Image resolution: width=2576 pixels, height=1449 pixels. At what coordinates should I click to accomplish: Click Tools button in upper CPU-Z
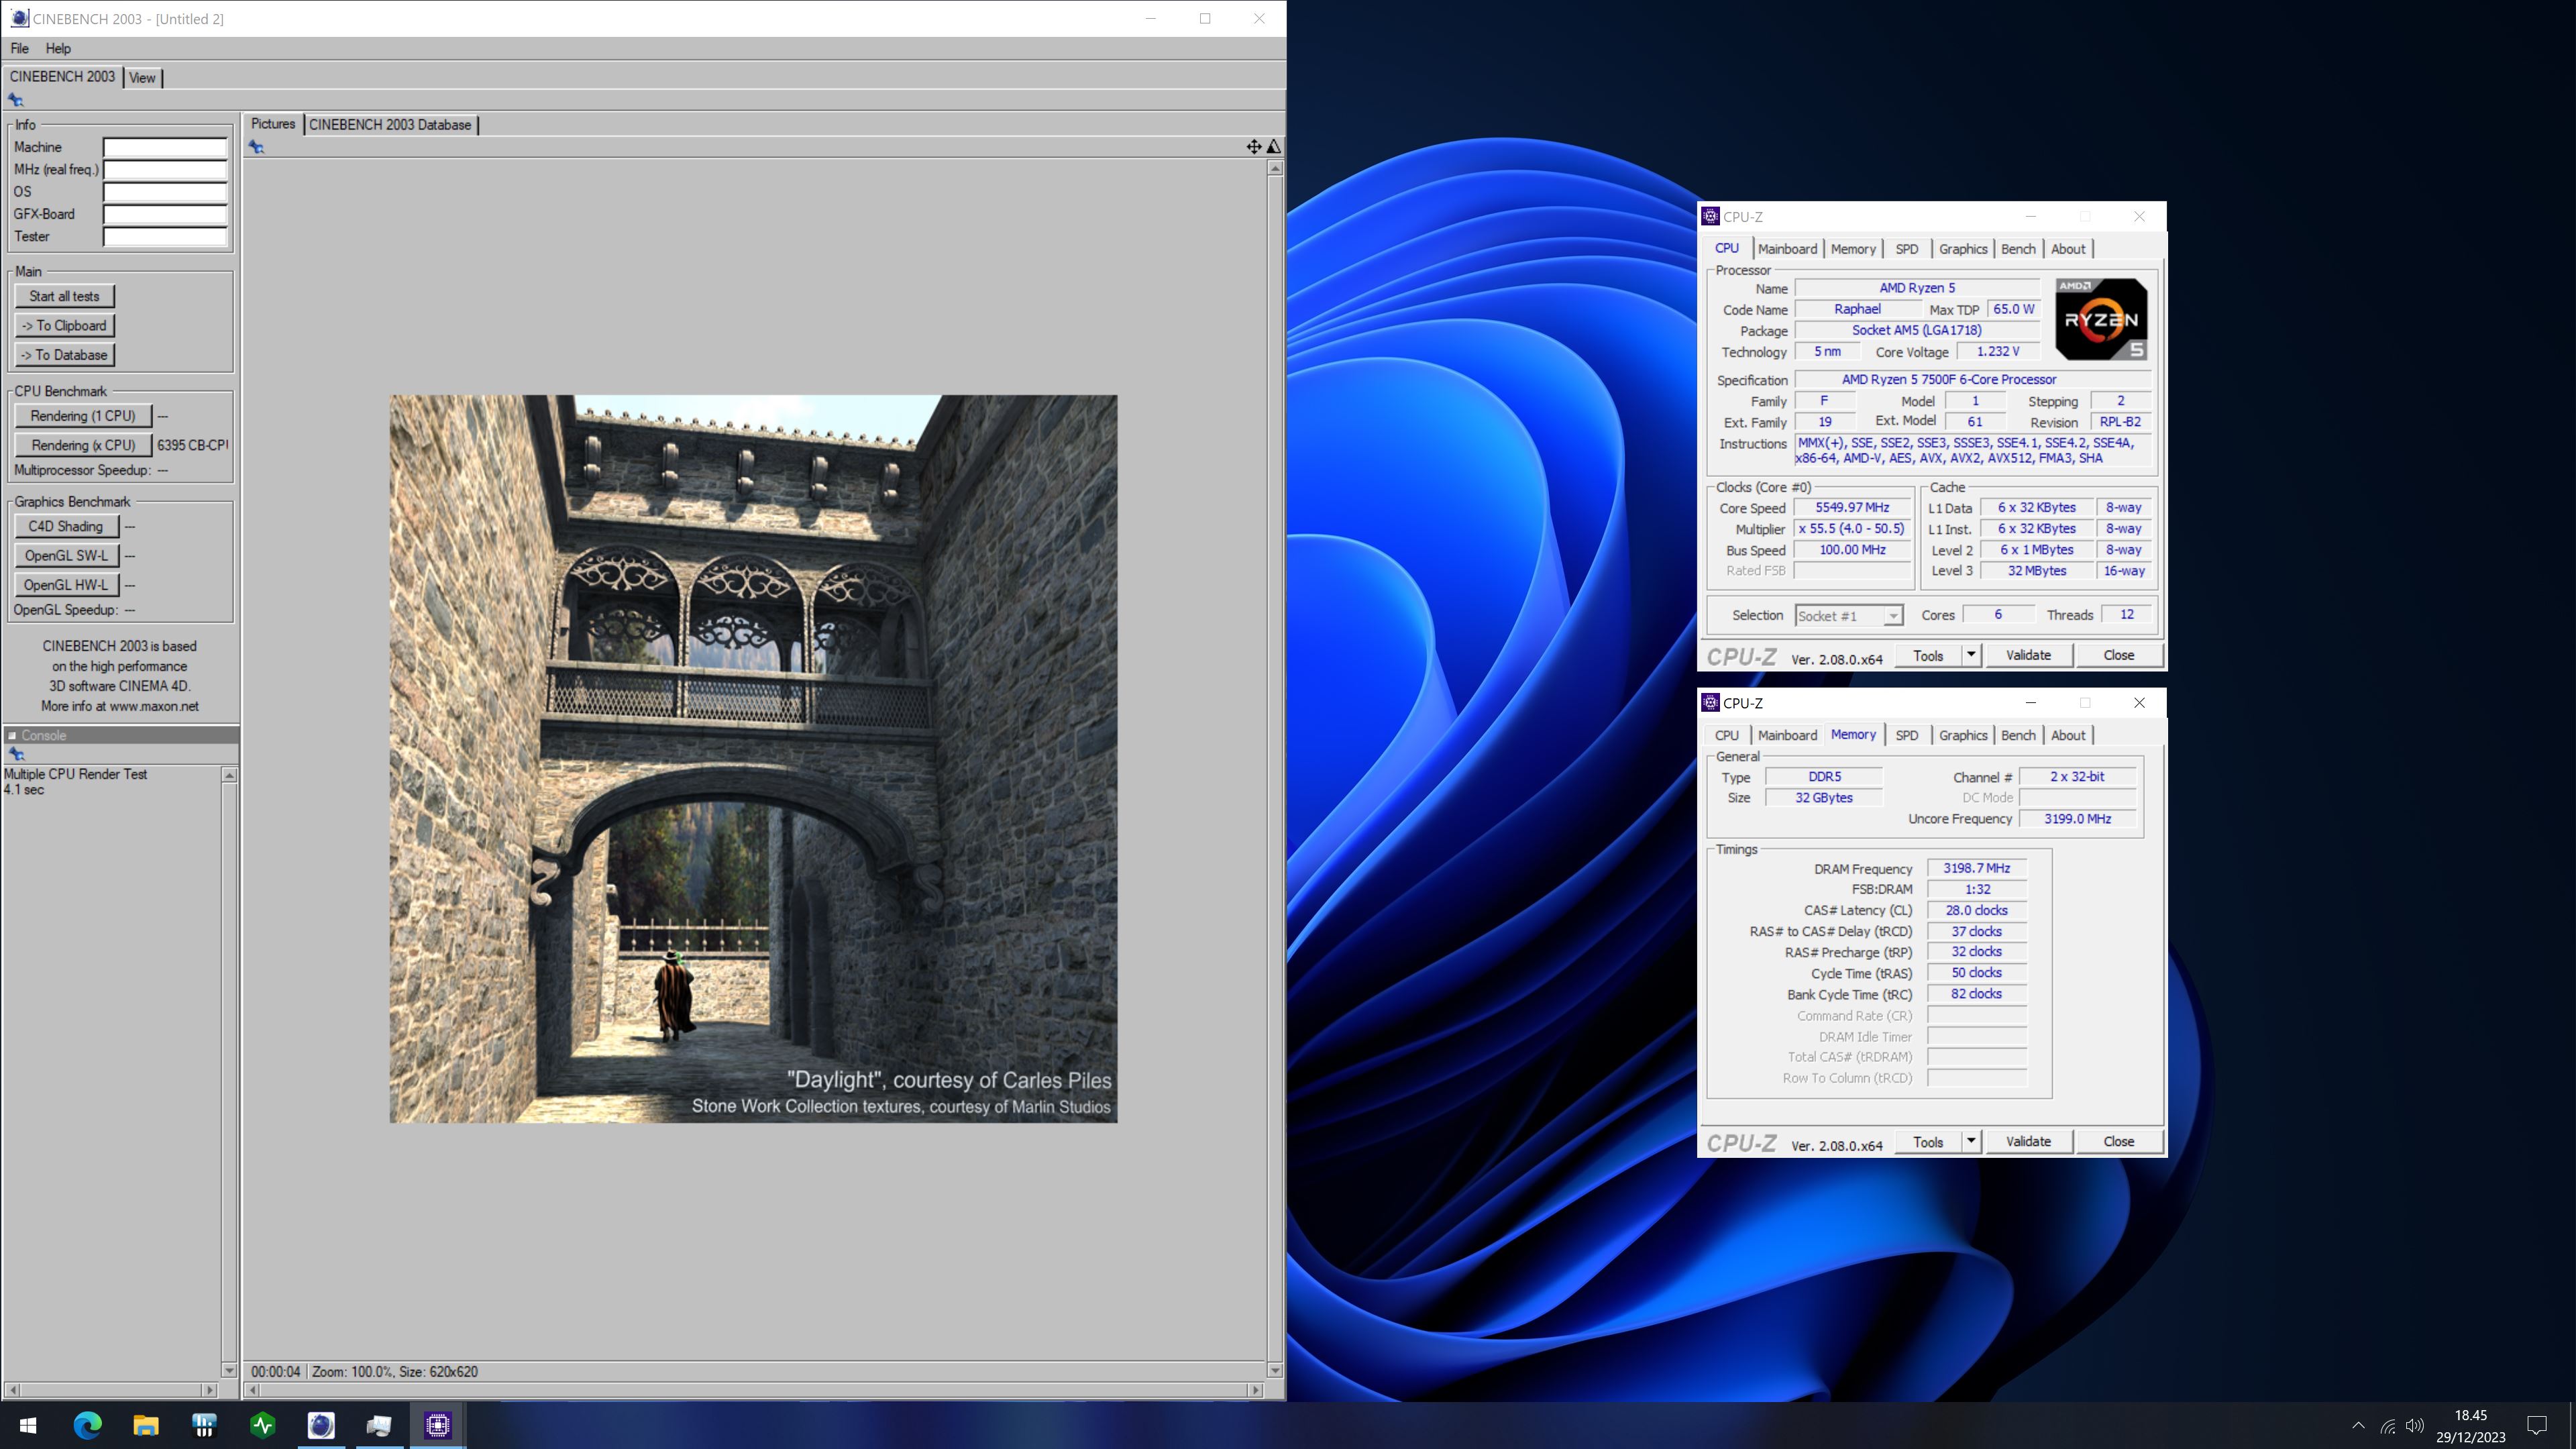(x=1928, y=655)
